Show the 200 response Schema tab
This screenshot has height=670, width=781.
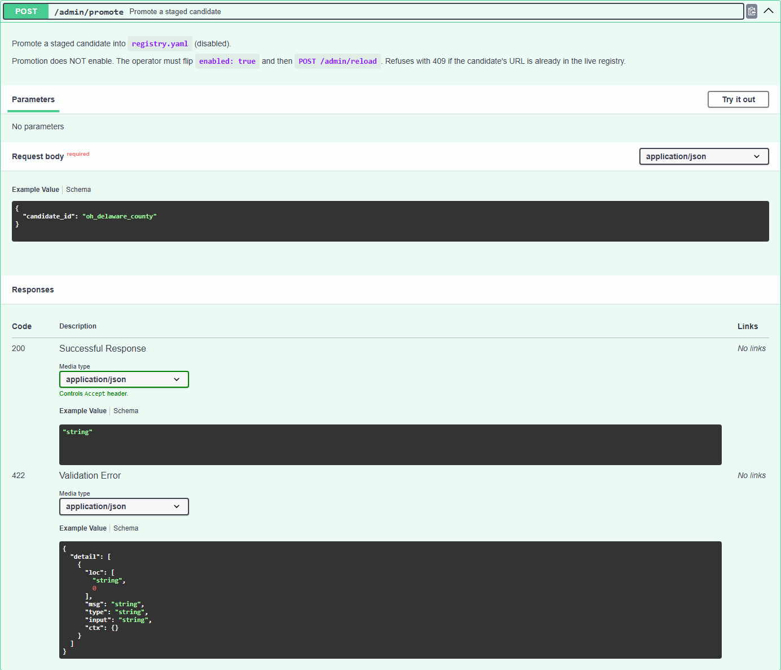click(x=126, y=411)
